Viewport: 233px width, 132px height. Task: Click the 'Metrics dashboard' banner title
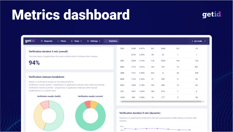(x=71, y=15)
